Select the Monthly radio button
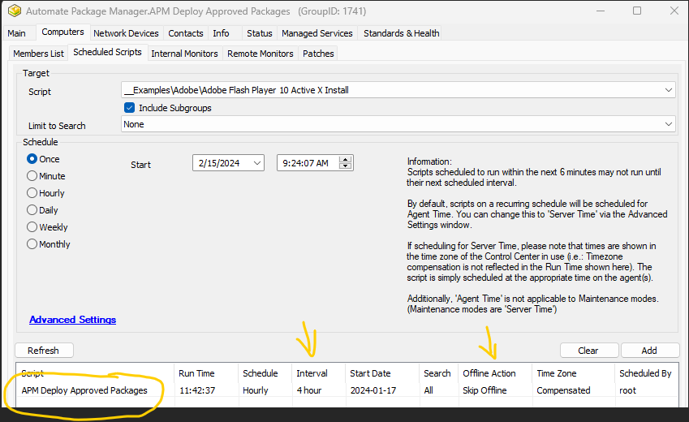 [x=32, y=244]
